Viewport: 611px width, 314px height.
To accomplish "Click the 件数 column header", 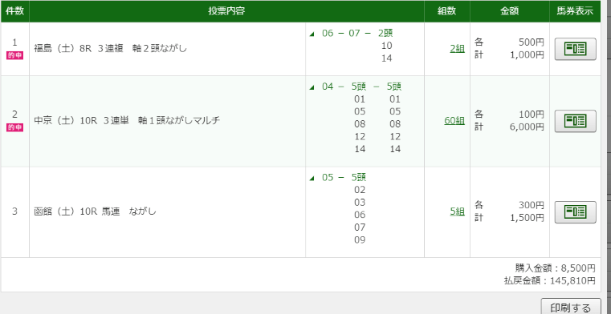I will point(14,11).
